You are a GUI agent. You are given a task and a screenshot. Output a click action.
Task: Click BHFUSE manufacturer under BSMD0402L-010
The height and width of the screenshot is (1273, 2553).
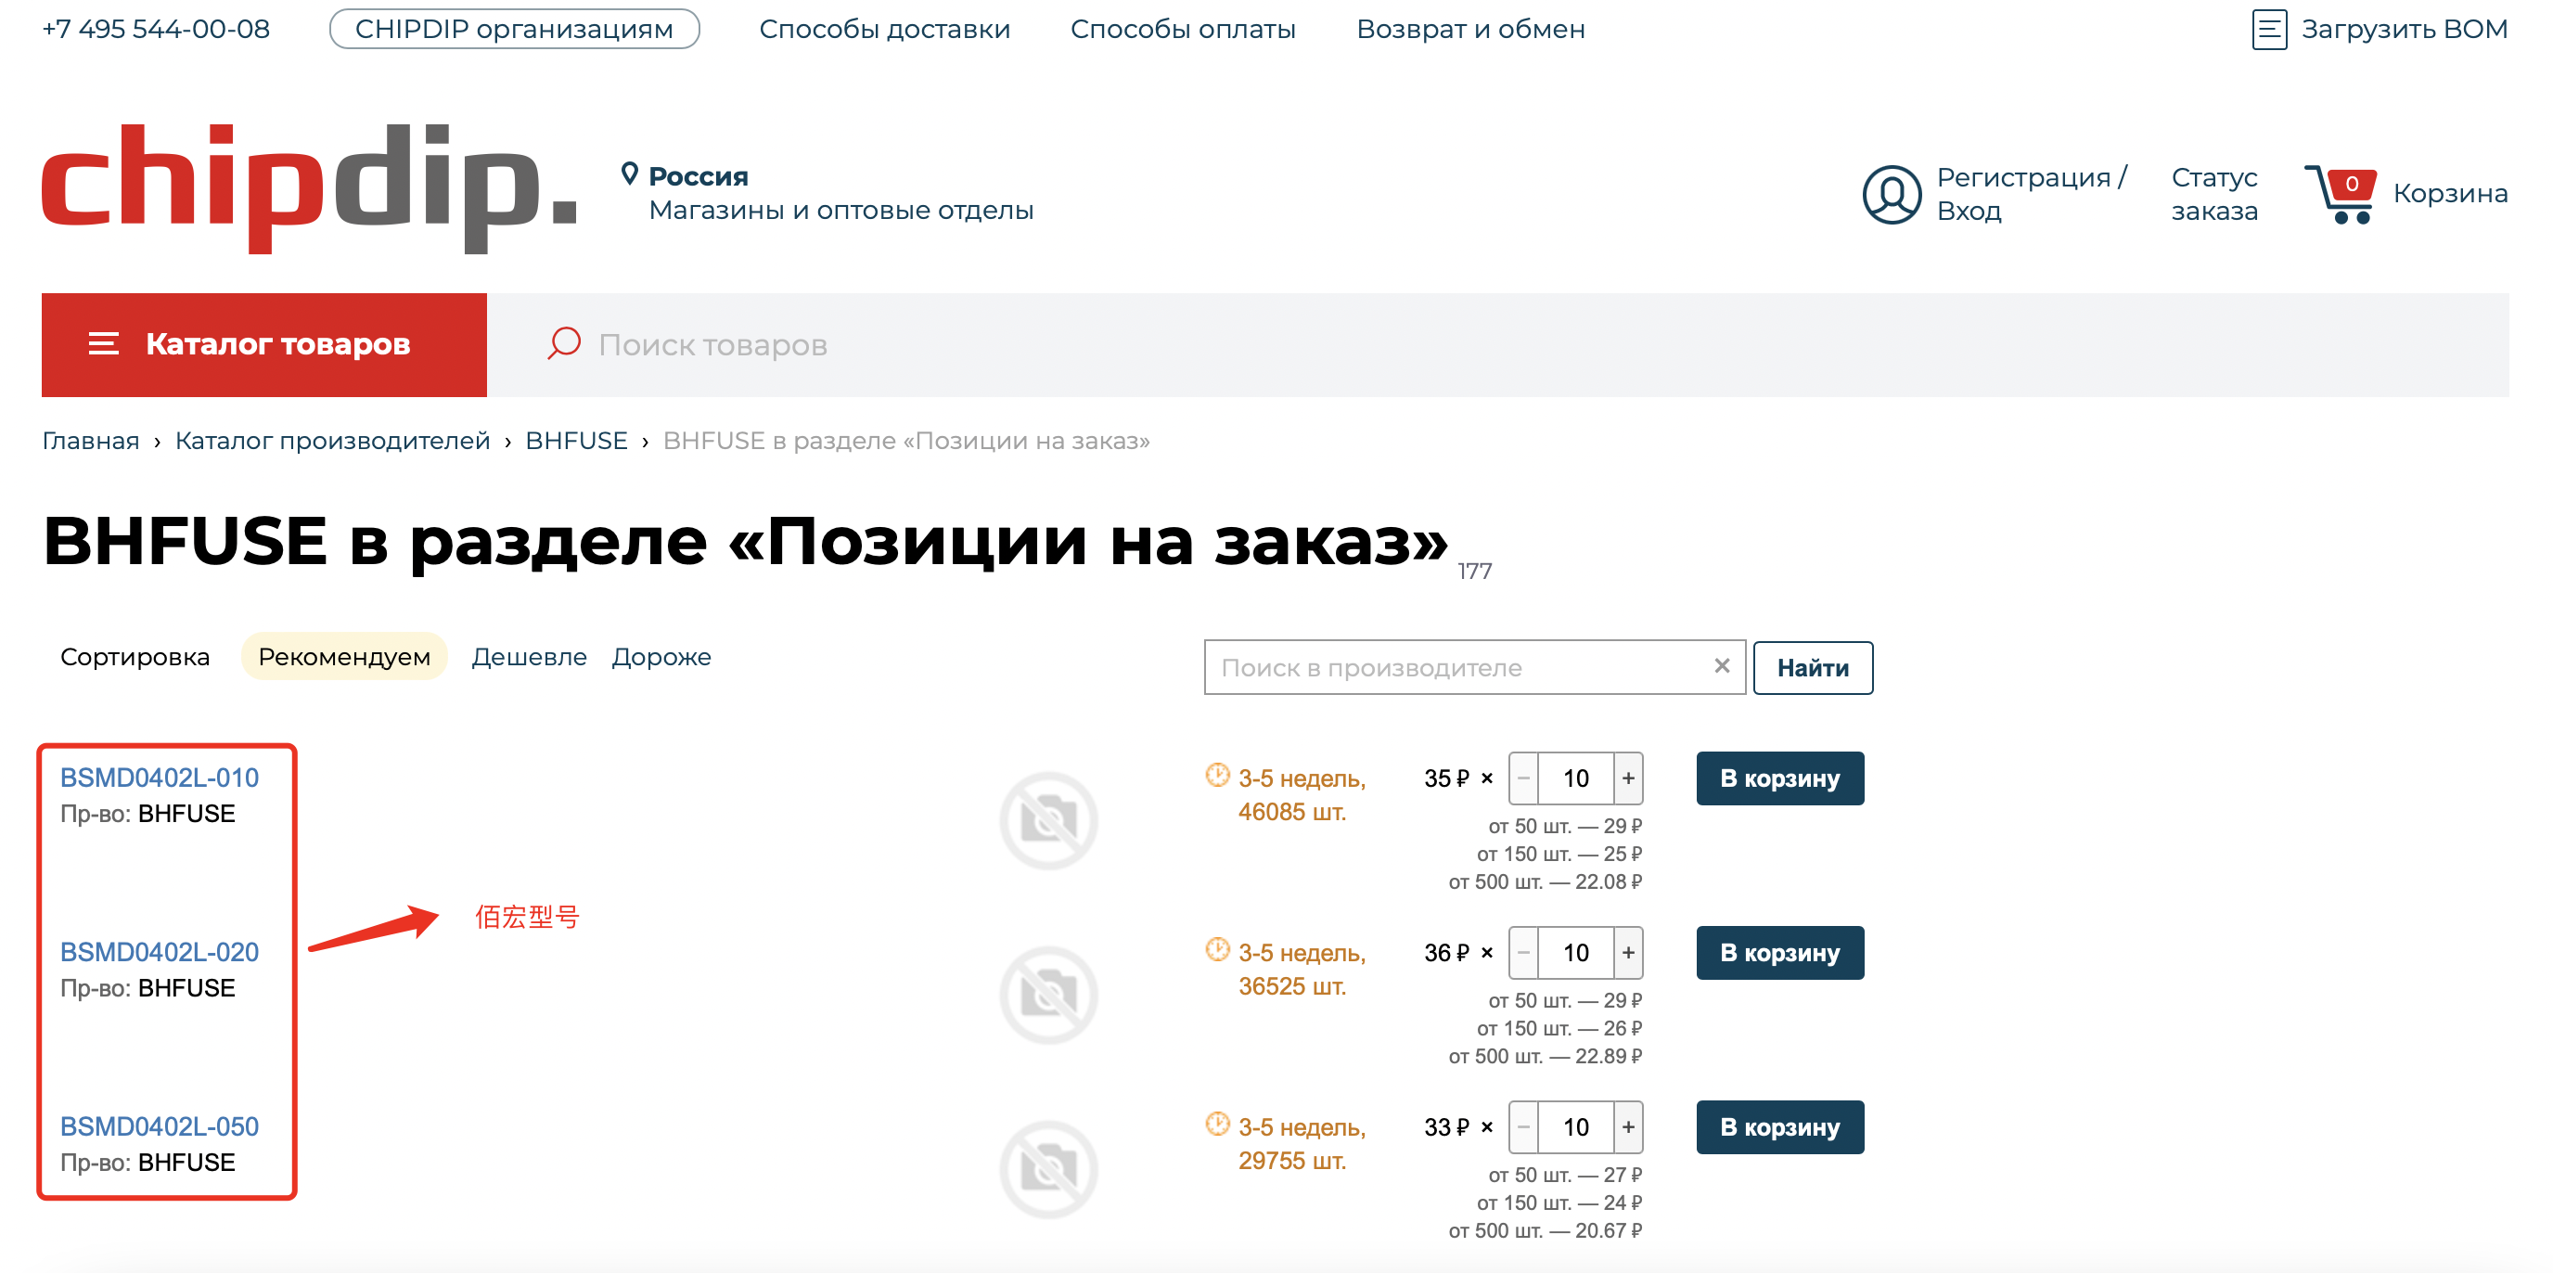[186, 813]
